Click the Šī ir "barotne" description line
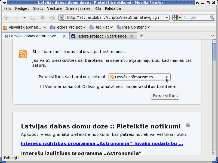 point(79,52)
